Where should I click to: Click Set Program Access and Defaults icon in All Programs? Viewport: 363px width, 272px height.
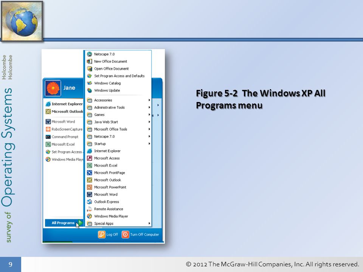pyautogui.click(x=89, y=76)
